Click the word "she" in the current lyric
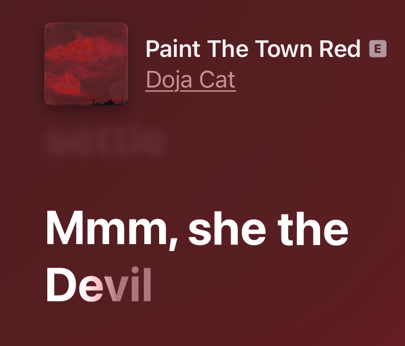This screenshot has height=346, width=405. click(227, 228)
